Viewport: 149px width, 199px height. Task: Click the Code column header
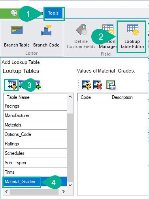[93, 97]
